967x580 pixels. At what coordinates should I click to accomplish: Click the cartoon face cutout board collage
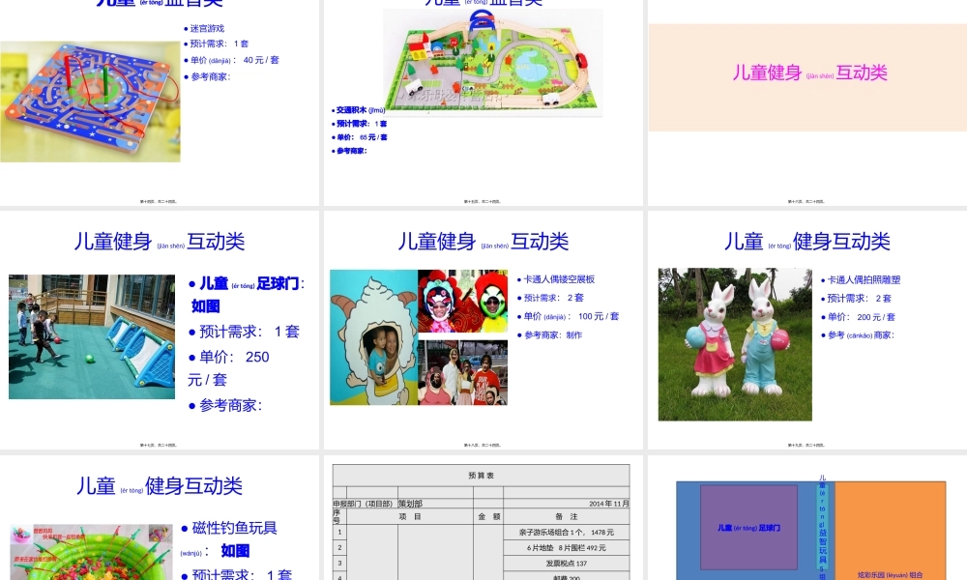[x=418, y=338]
